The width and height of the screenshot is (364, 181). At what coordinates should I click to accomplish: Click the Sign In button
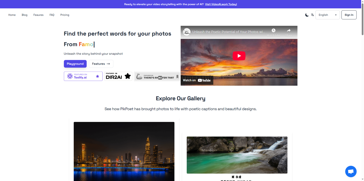349,15
